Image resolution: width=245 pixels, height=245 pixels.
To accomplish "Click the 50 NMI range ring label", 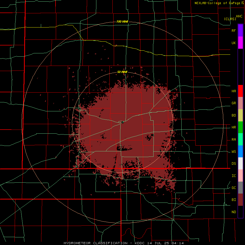I will 122,72.
